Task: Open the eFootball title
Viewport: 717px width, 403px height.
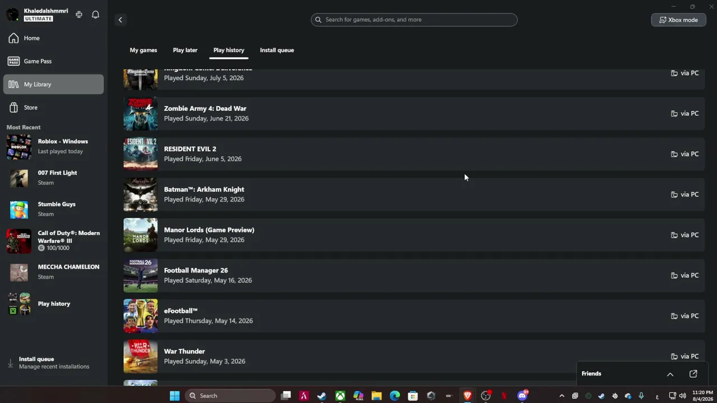Action: pos(181,311)
